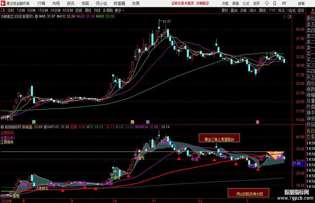This screenshot has height=203, width=315.
Task: Click the 两山凹陷处有大阳 note box
Action: point(248,193)
